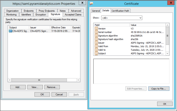Select the Tuesday, July 14, 2020 value
Viewport: 177px width, 111px height.
[x=147, y=50]
